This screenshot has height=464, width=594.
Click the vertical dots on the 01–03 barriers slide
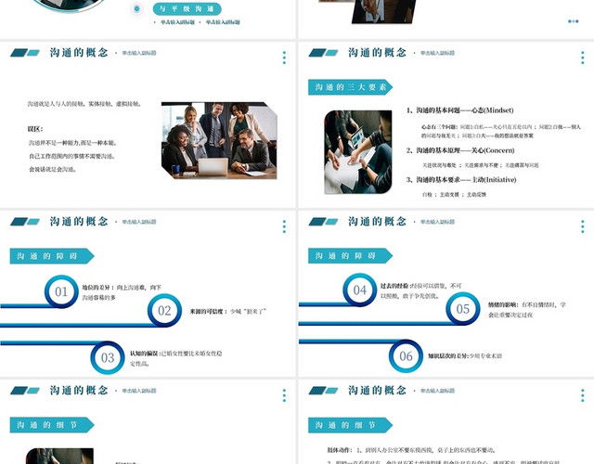click(x=284, y=226)
